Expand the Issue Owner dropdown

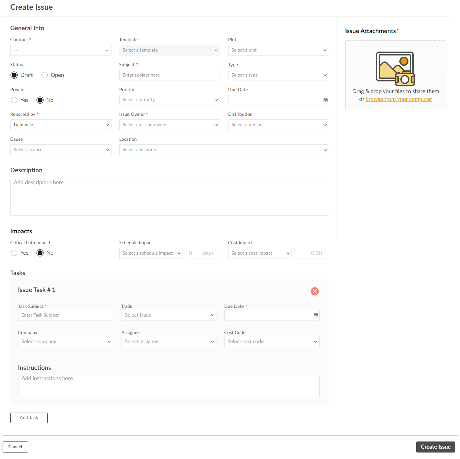[170, 125]
